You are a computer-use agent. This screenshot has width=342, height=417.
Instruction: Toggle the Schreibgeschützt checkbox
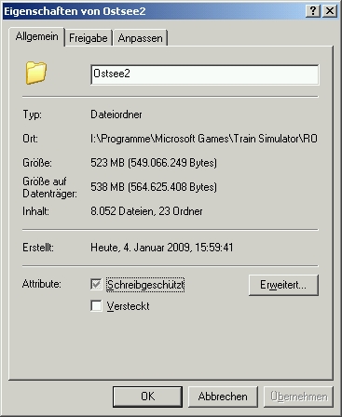96,284
